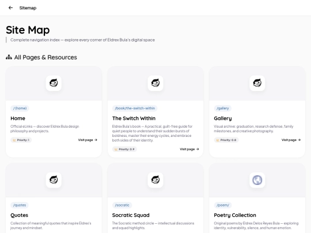The width and height of the screenshot is (311, 233).
Task: Click the All Pages & Resources heading
Action: pyautogui.click(x=45, y=58)
